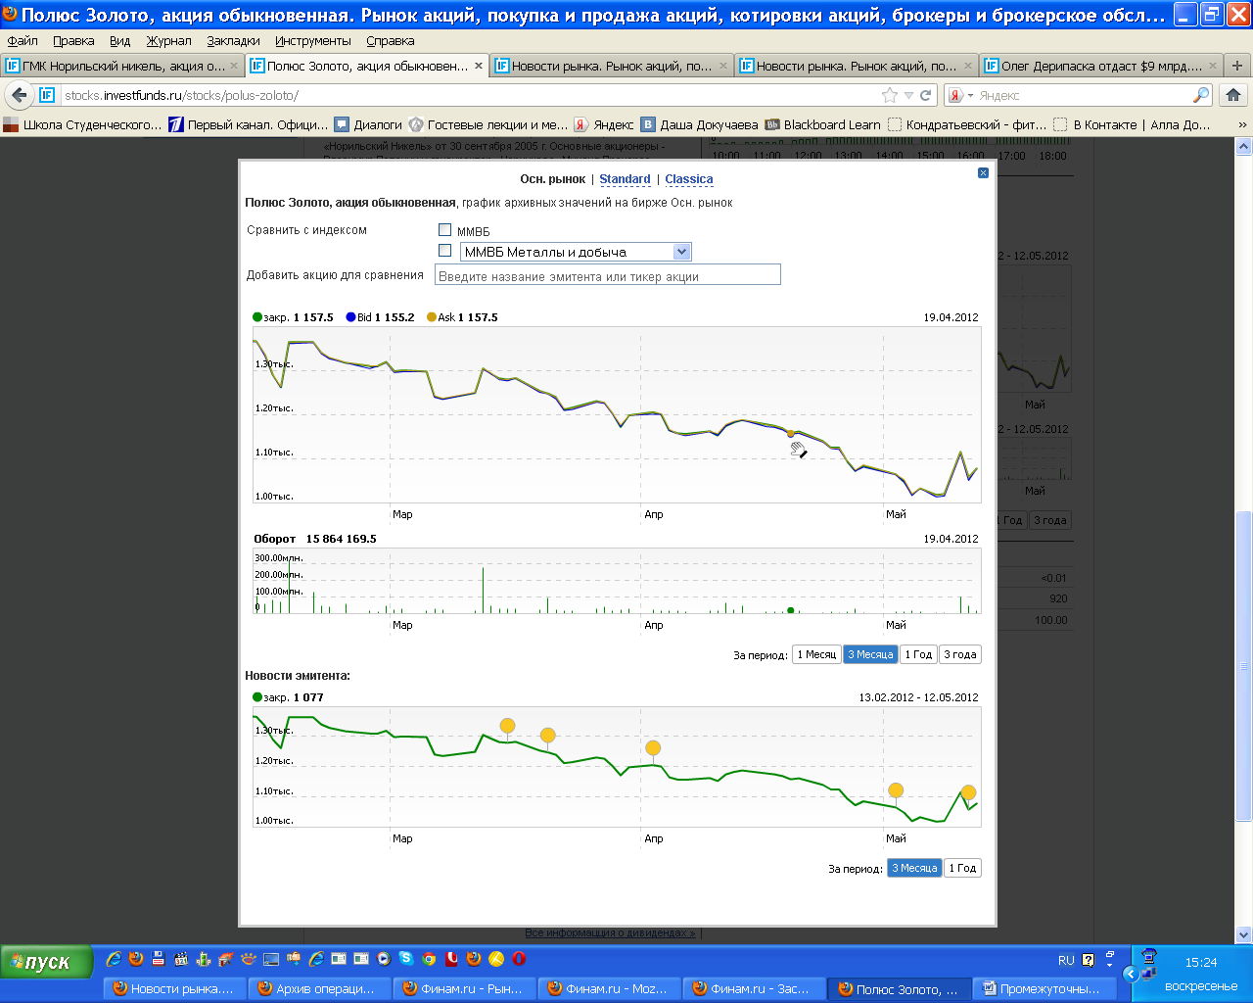The image size is (1253, 1003).
Task: Close the Полюс Золото browser tab
Action: click(479, 66)
